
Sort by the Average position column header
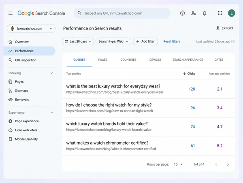click(x=219, y=74)
